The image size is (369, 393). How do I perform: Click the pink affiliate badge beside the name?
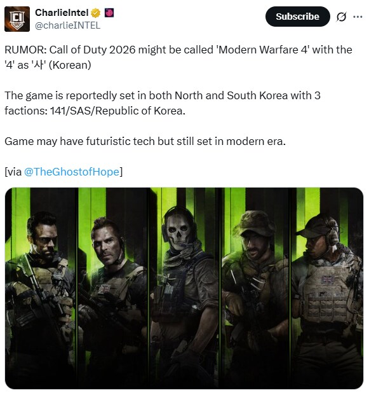point(109,13)
